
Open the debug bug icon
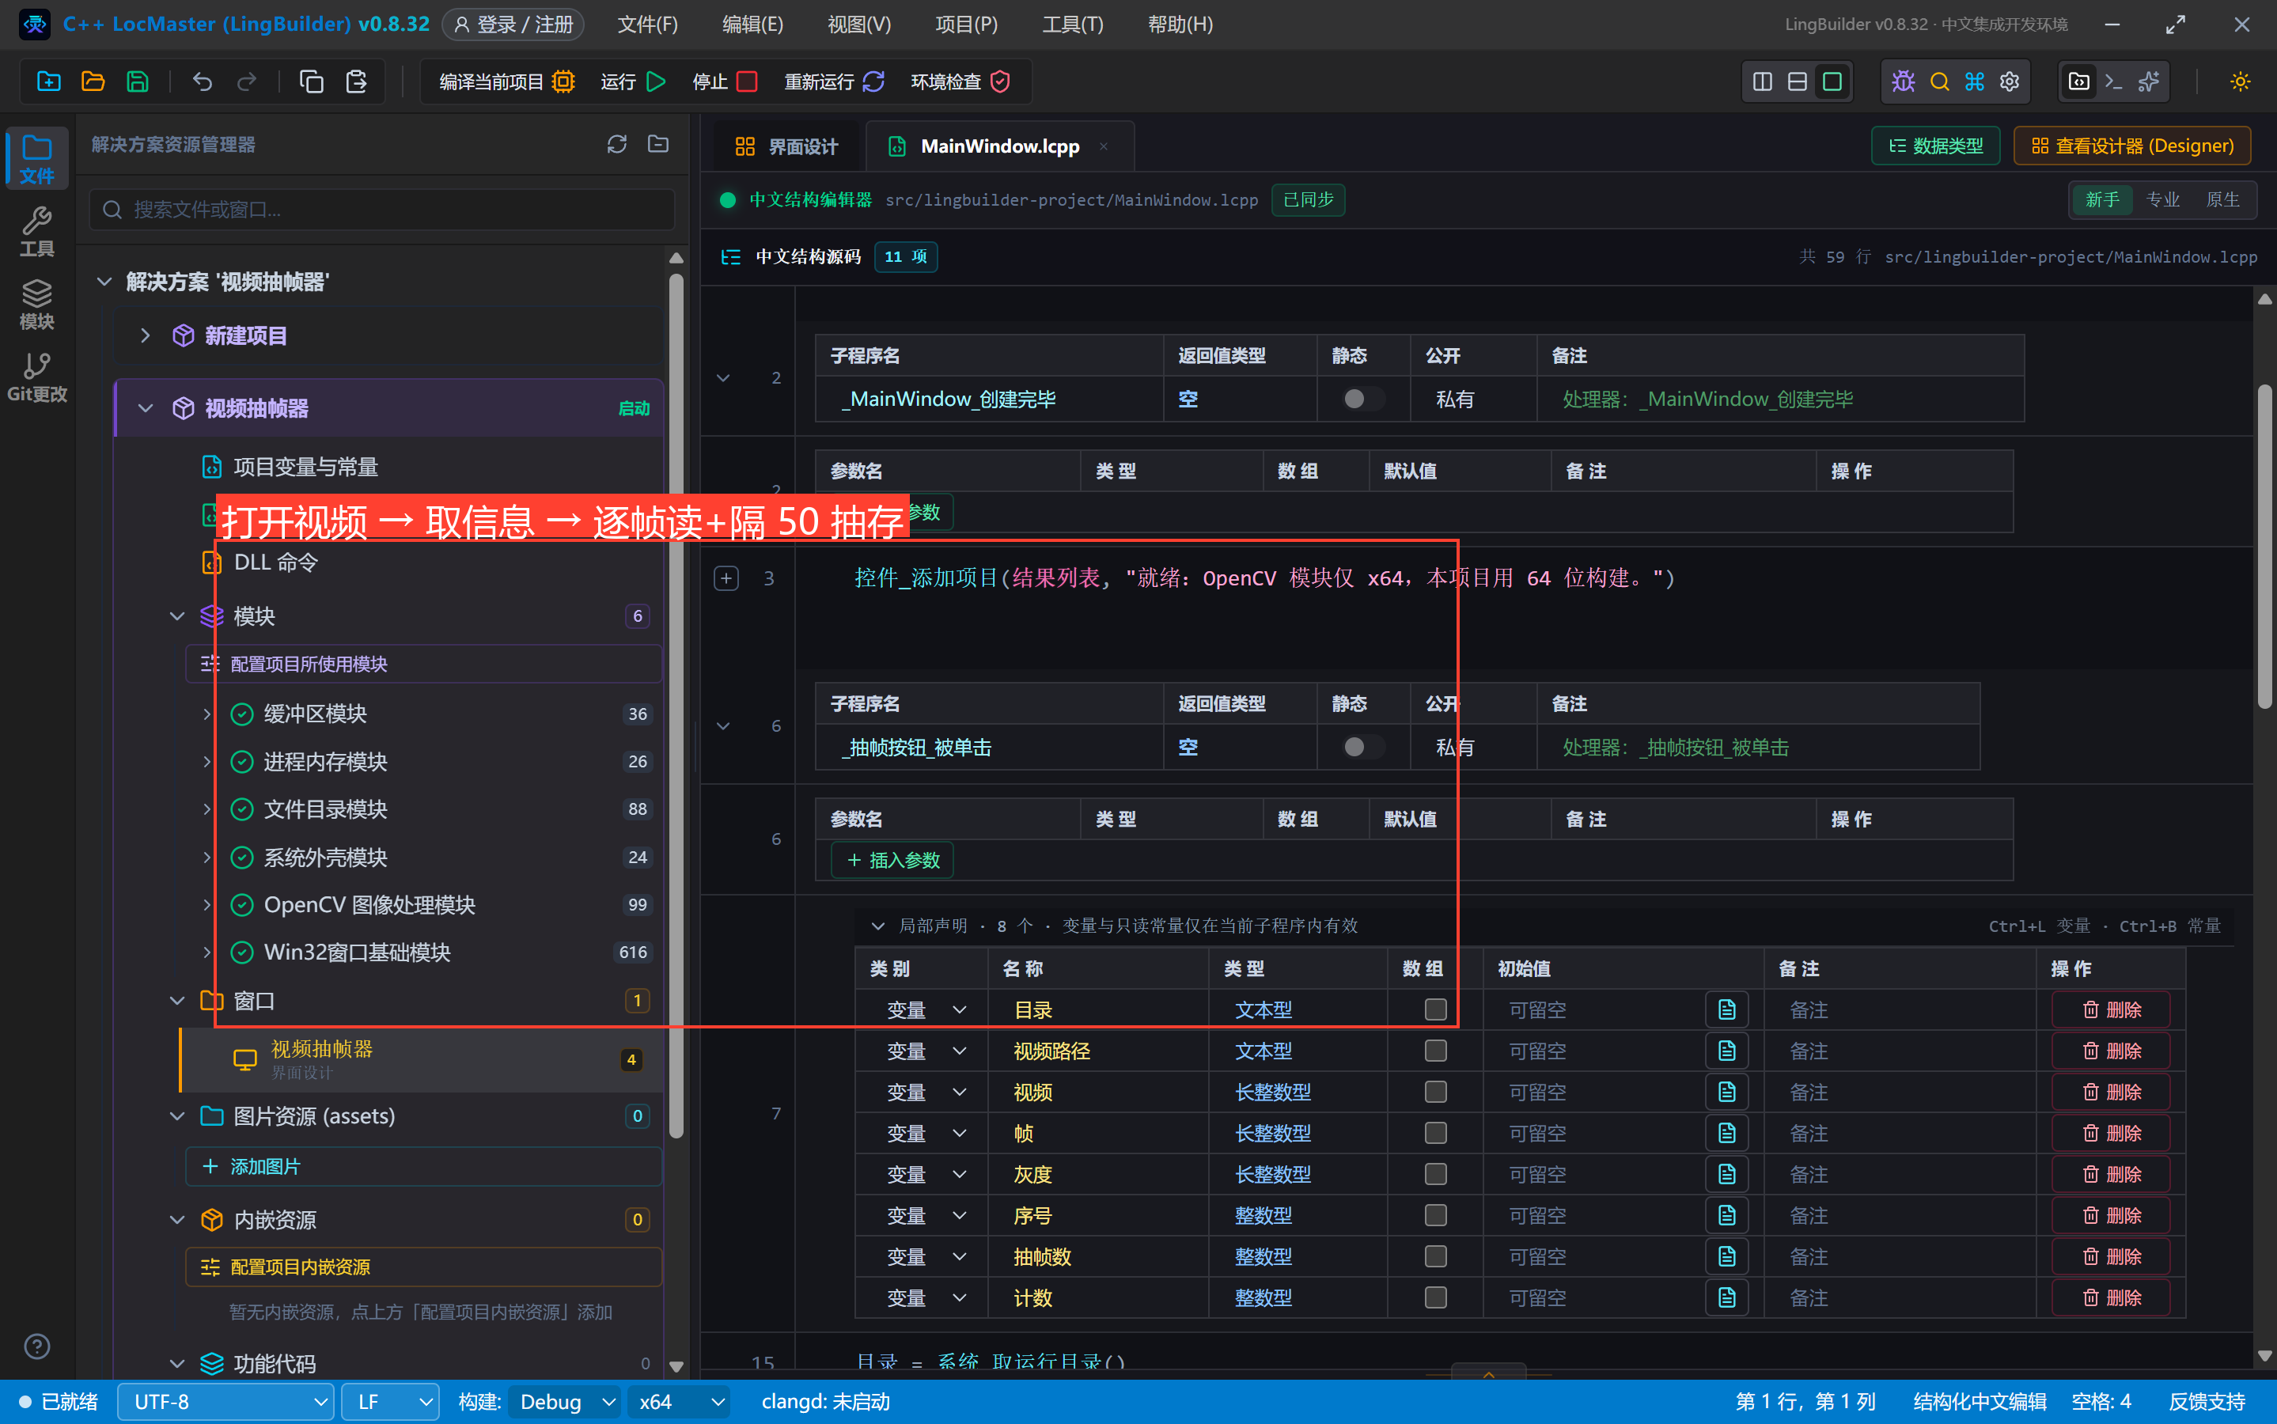click(x=1903, y=82)
